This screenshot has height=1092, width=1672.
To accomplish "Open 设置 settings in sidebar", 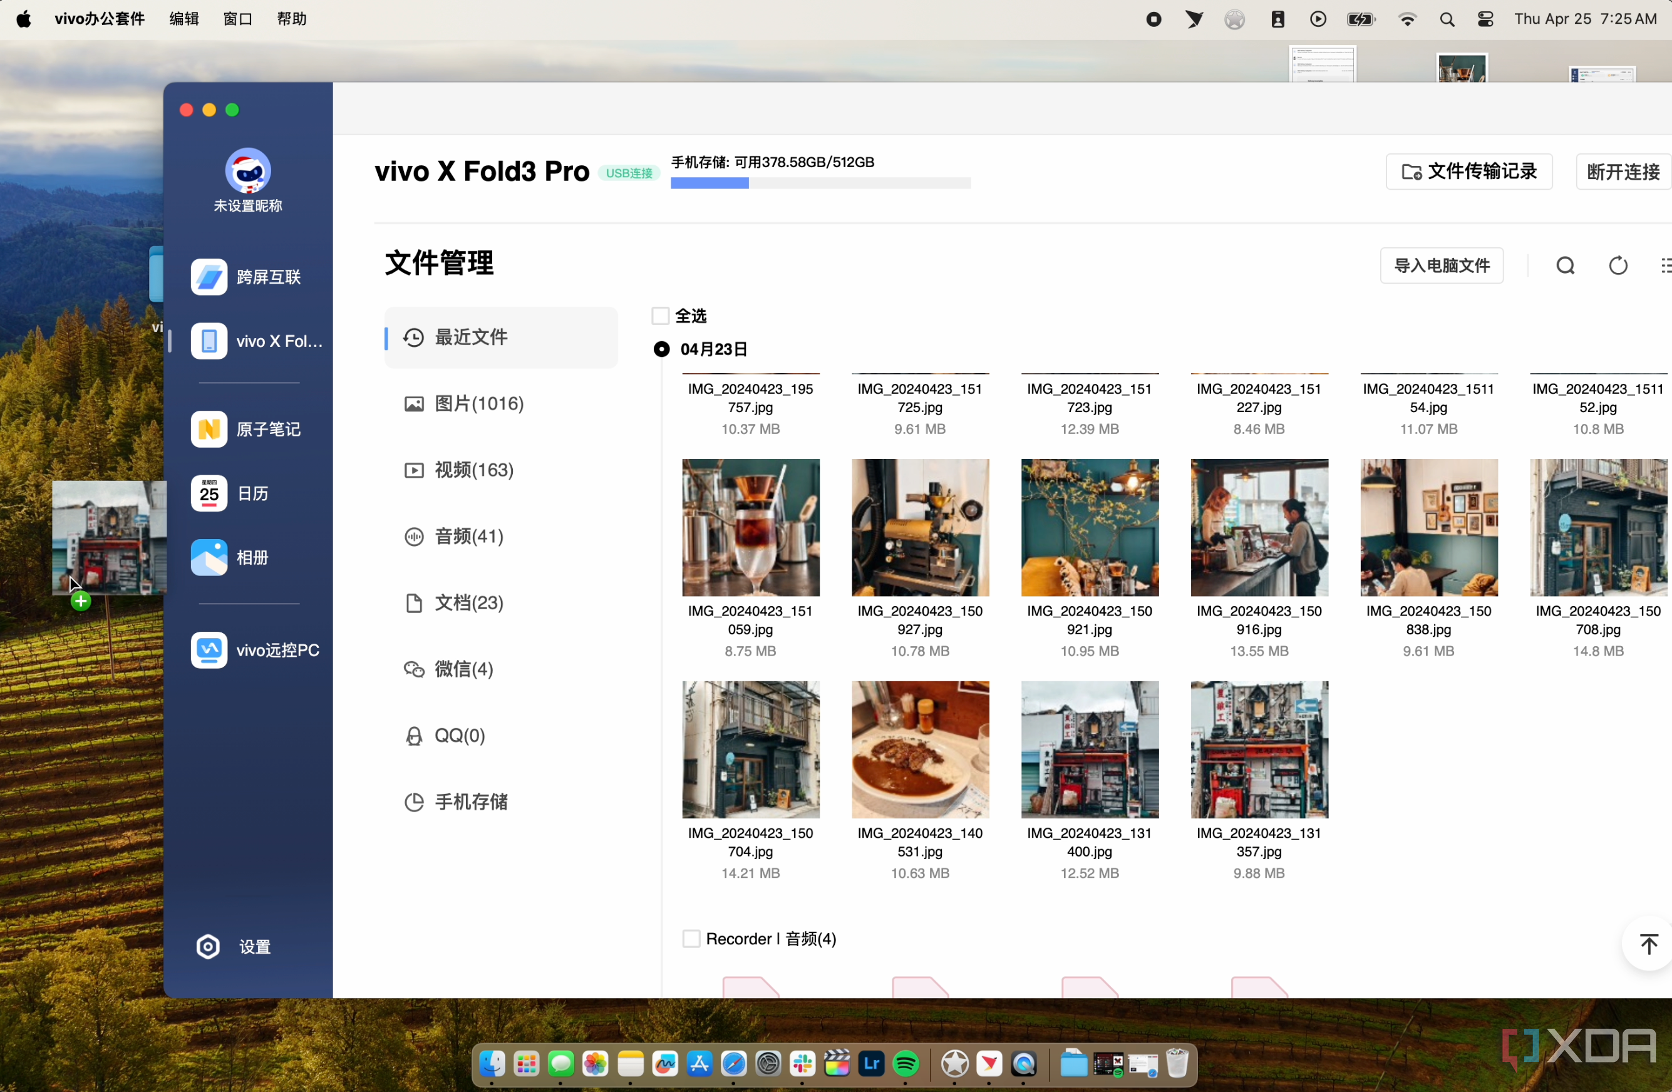I will (x=233, y=947).
